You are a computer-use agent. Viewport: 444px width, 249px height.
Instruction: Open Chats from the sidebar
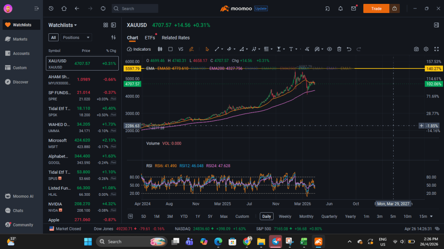[x=22, y=210]
